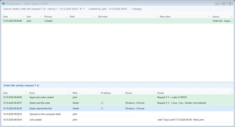Sort by the Who column header
Screen dimensions: 235x127
[x=75, y=93]
